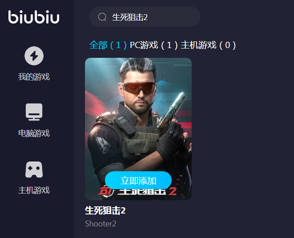Image resolution: width=294 pixels, height=238 pixels.
Task: Click the Shooter2 subtitle text
Action: [x=101, y=224]
